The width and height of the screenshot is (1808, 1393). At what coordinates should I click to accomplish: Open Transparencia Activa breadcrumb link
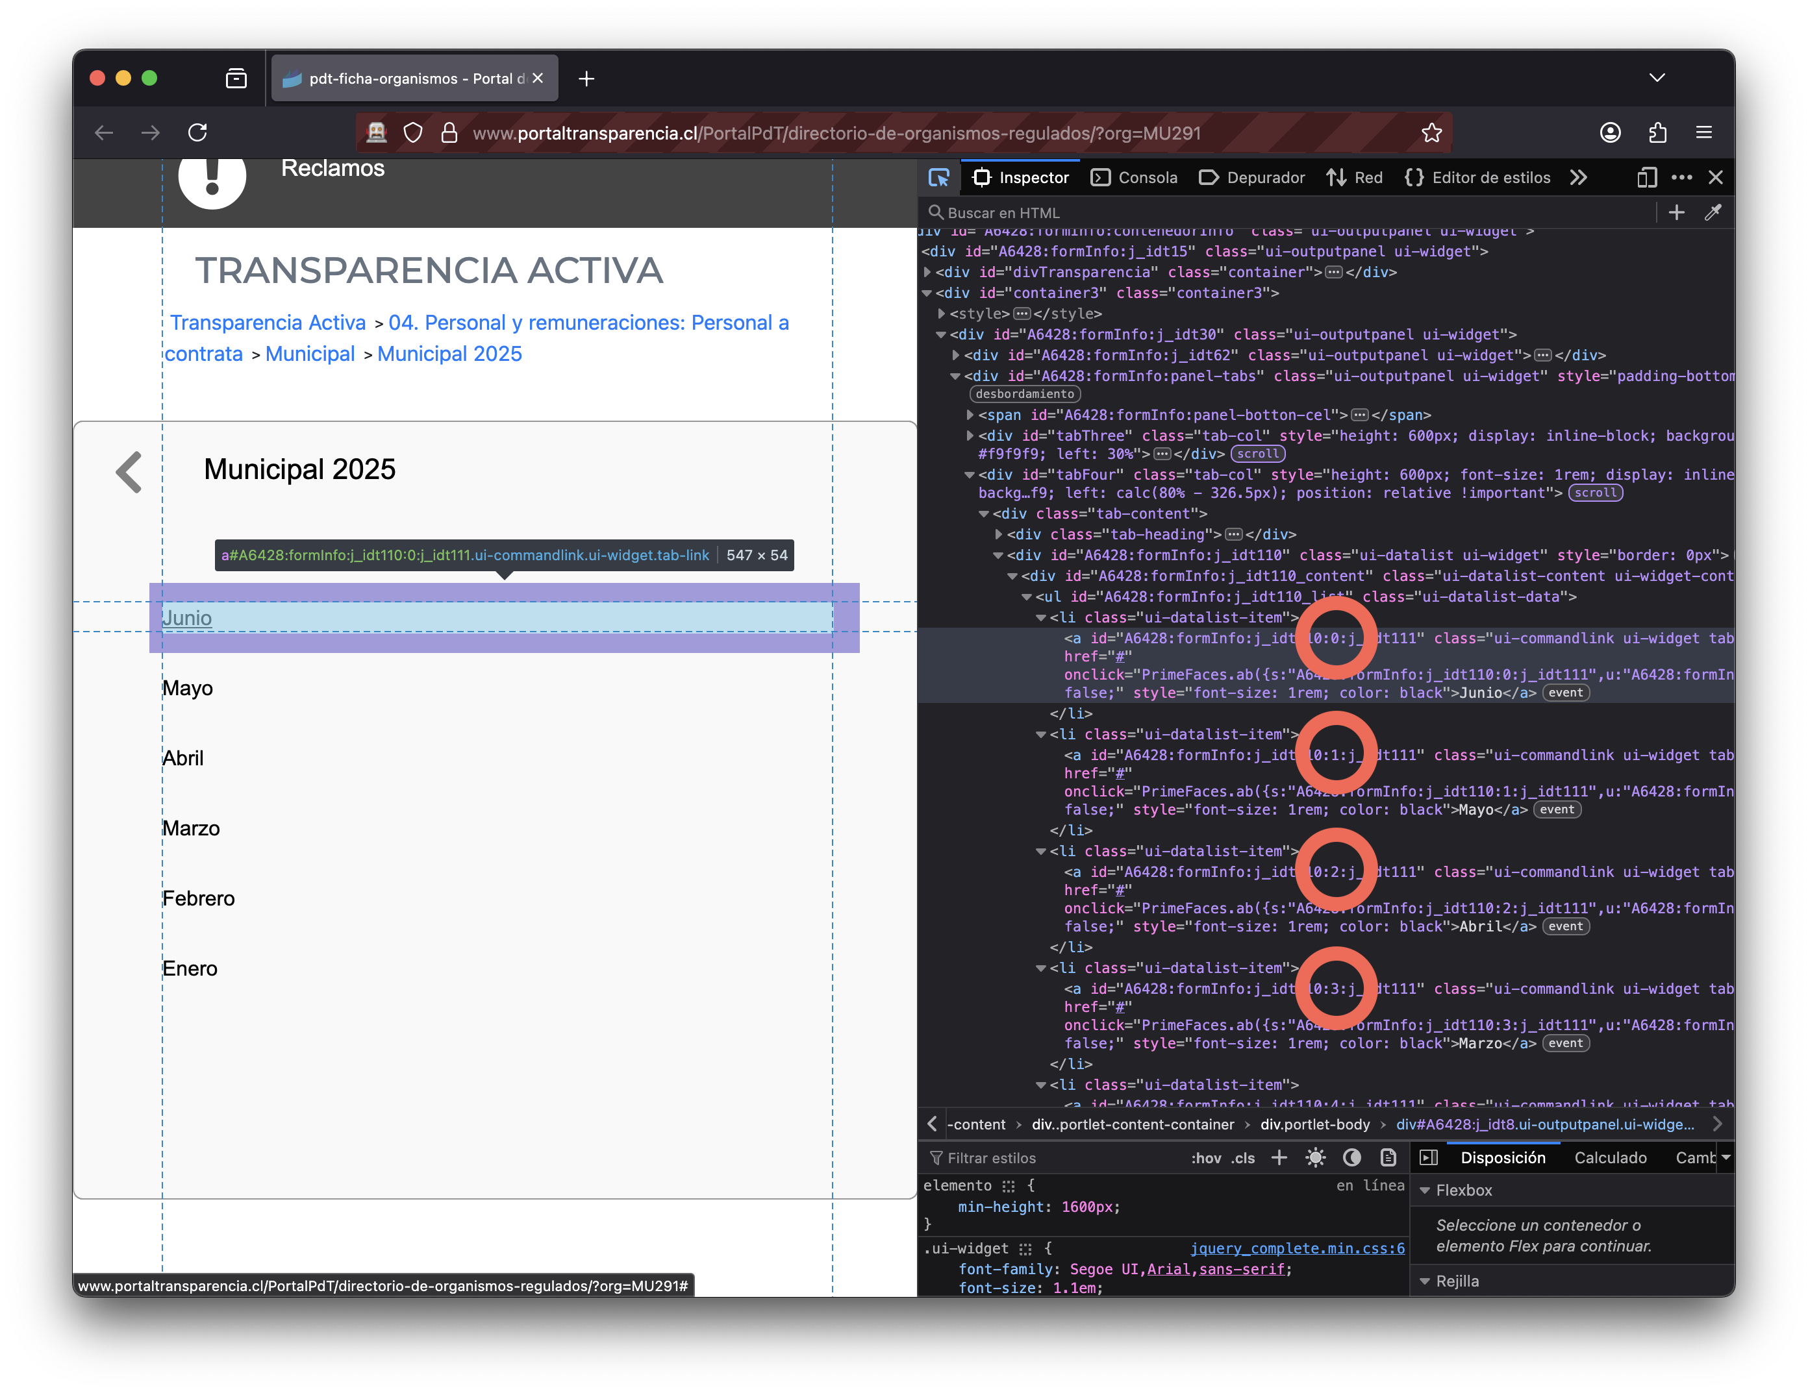(x=268, y=323)
